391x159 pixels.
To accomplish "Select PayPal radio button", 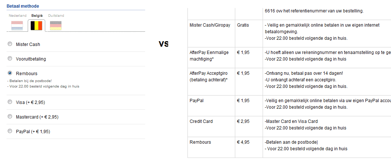I will coord(9,132).
